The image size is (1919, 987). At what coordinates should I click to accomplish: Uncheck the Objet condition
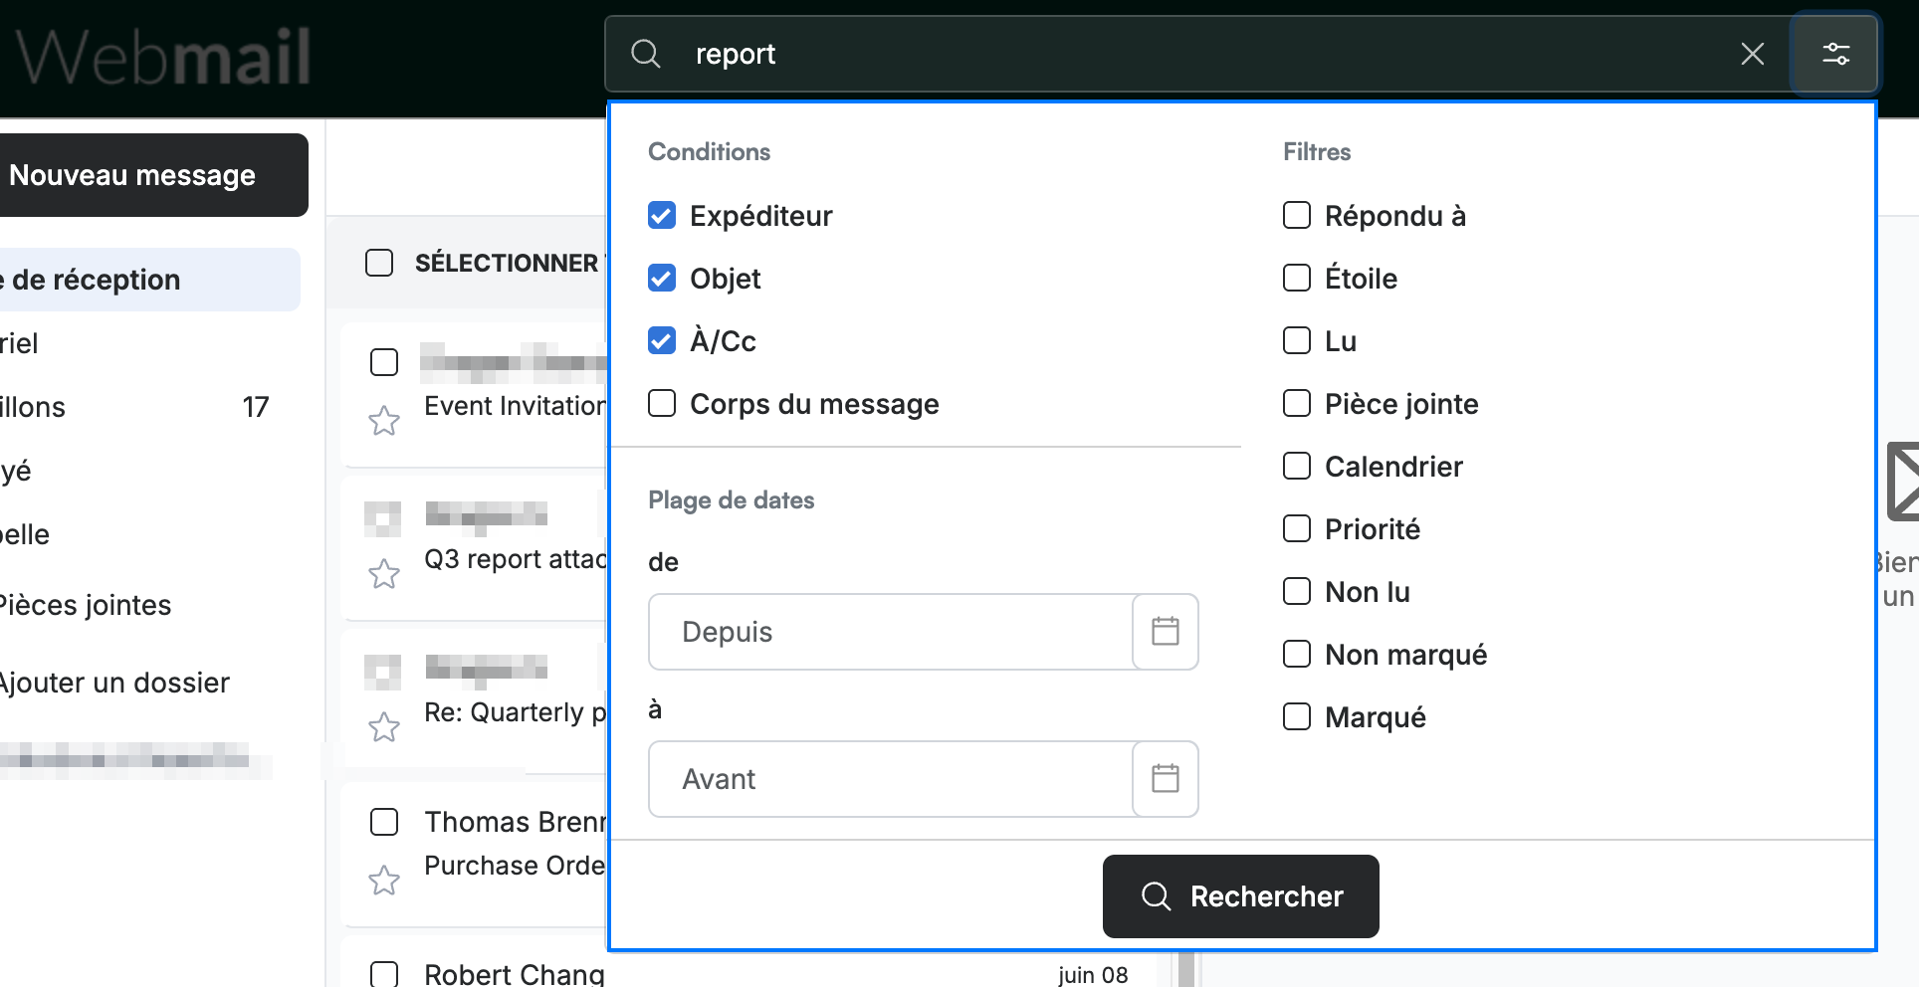[x=662, y=278]
